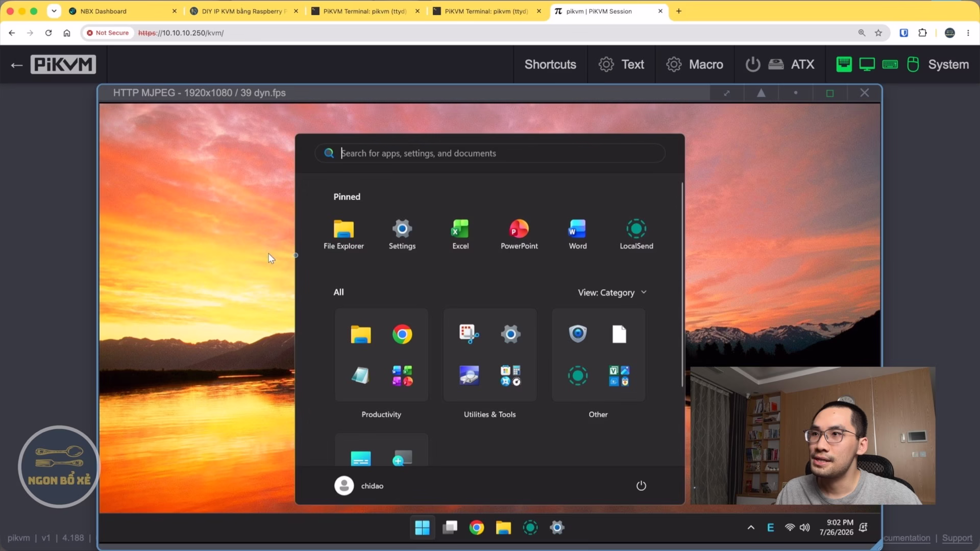Open browser extensions puzzle icon
The height and width of the screenshot is (551, 980).
point(922,33)
